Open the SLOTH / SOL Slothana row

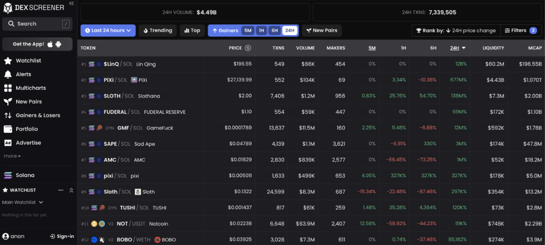pyautogui.click(x=311, y=96)
